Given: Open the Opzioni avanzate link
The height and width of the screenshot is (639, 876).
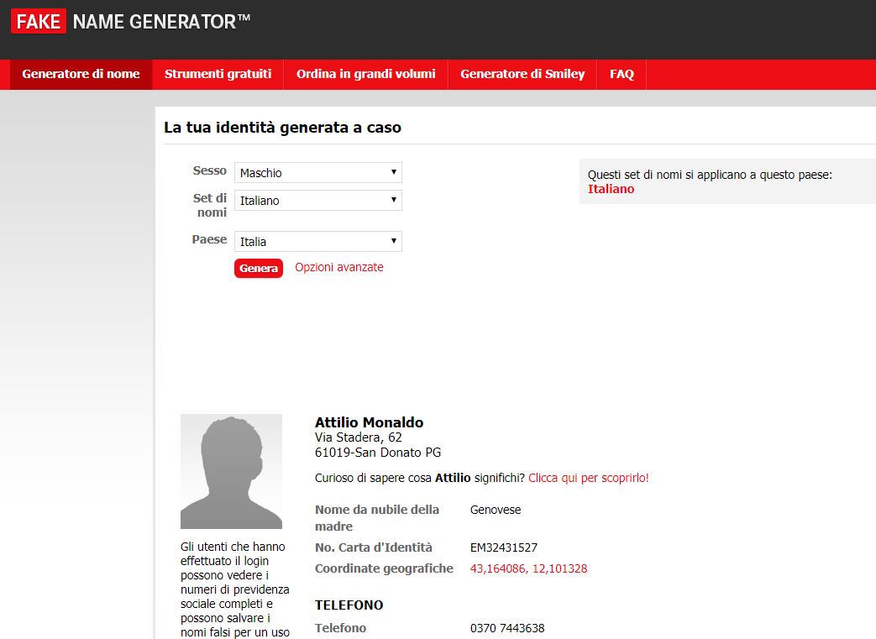Looking at the screenshot, I should pyautogui.click(x=338, y=268).
